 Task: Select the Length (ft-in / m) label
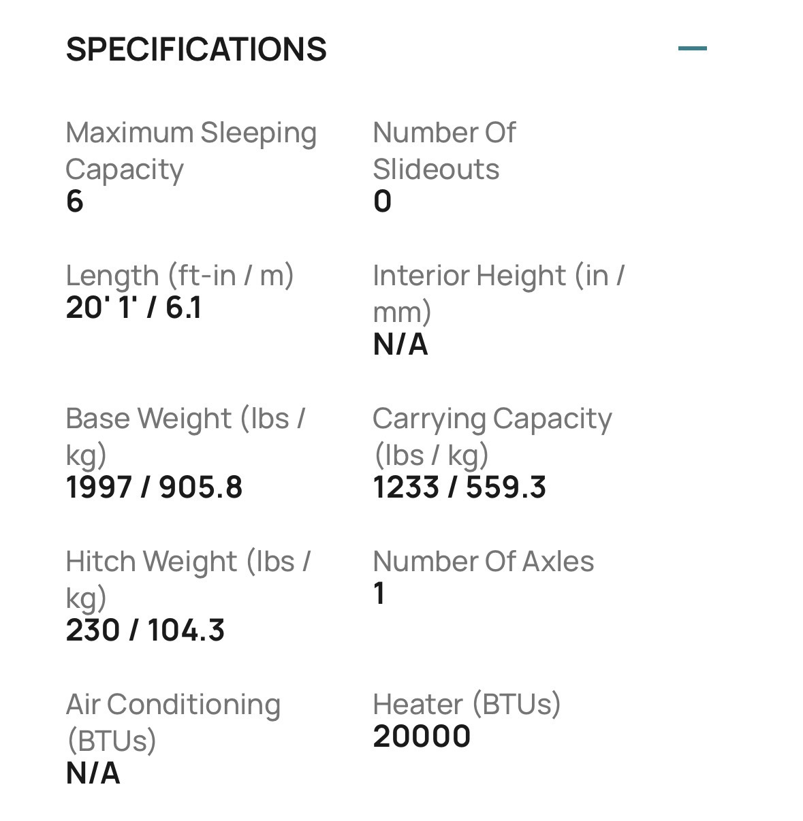(180, 276)
